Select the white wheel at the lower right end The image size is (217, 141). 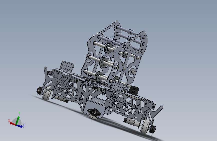tap(145, 126)
